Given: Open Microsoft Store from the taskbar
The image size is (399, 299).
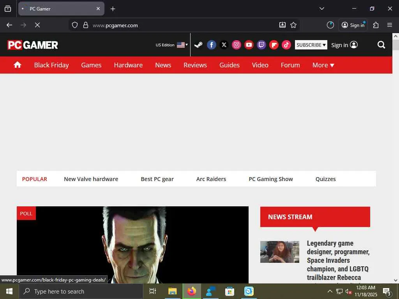Looking at the screenshot, I should pyautogui.click(x=230, y=291).
